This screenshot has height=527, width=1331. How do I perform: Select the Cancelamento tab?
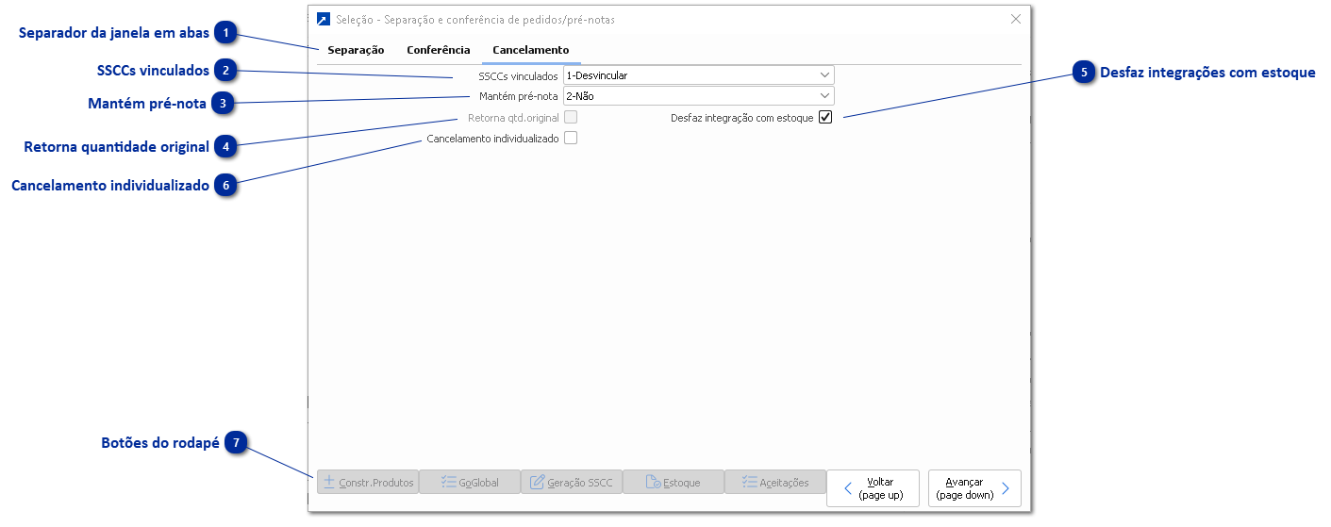click(x=530, y=50)
